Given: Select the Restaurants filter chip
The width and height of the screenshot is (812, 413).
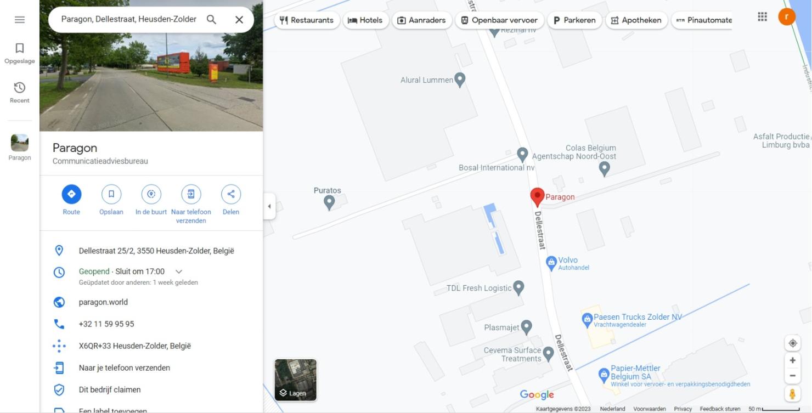Looking at the screenshot, I should point(307,20).
